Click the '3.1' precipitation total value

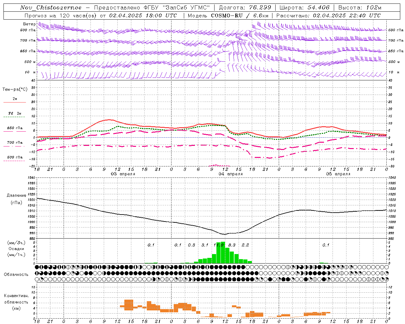click(205, 245)
